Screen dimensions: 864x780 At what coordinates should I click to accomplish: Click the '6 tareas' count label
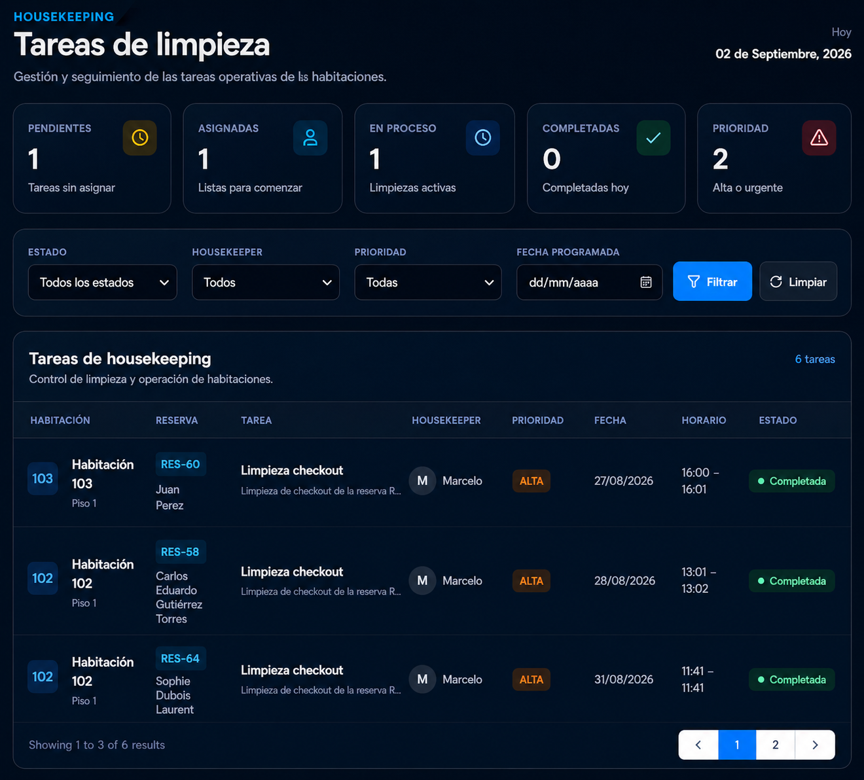click(815, 359)
